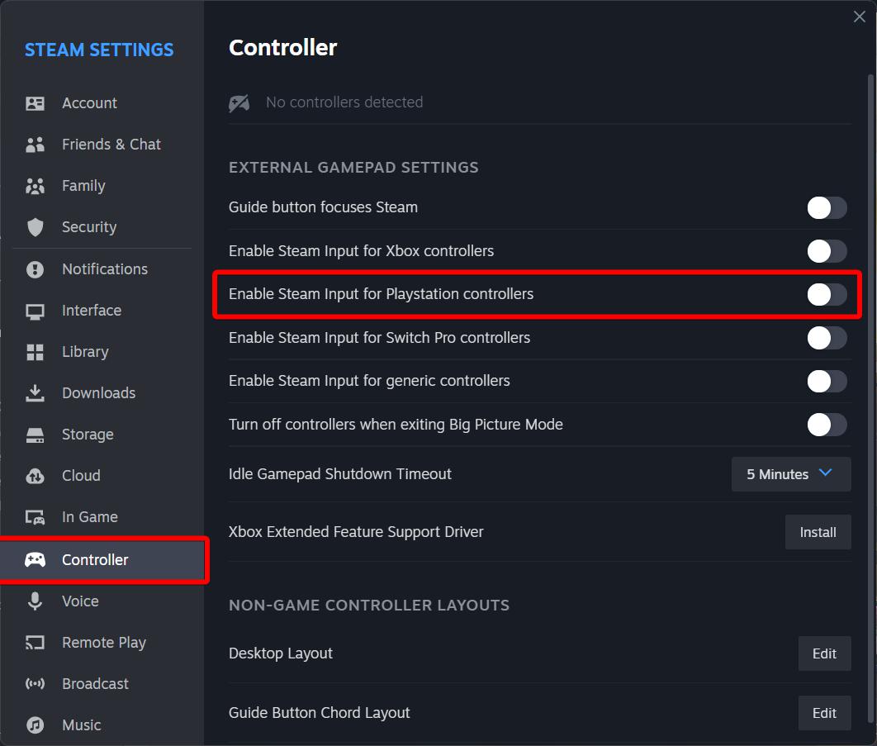
Task: Click the Library grid icon
Action: [35, 352]
